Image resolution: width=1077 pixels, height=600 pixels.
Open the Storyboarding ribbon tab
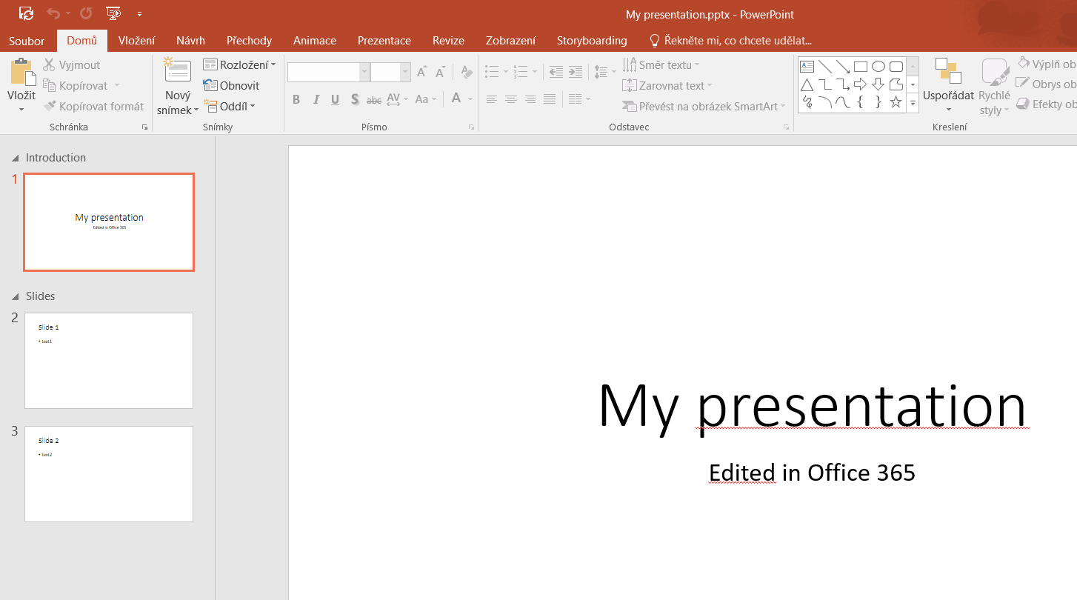(592, 41)
